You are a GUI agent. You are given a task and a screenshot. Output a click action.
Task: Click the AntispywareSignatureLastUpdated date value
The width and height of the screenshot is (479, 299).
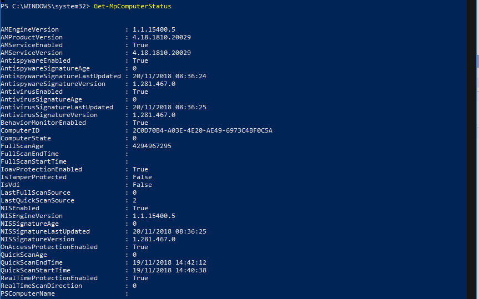169,76
